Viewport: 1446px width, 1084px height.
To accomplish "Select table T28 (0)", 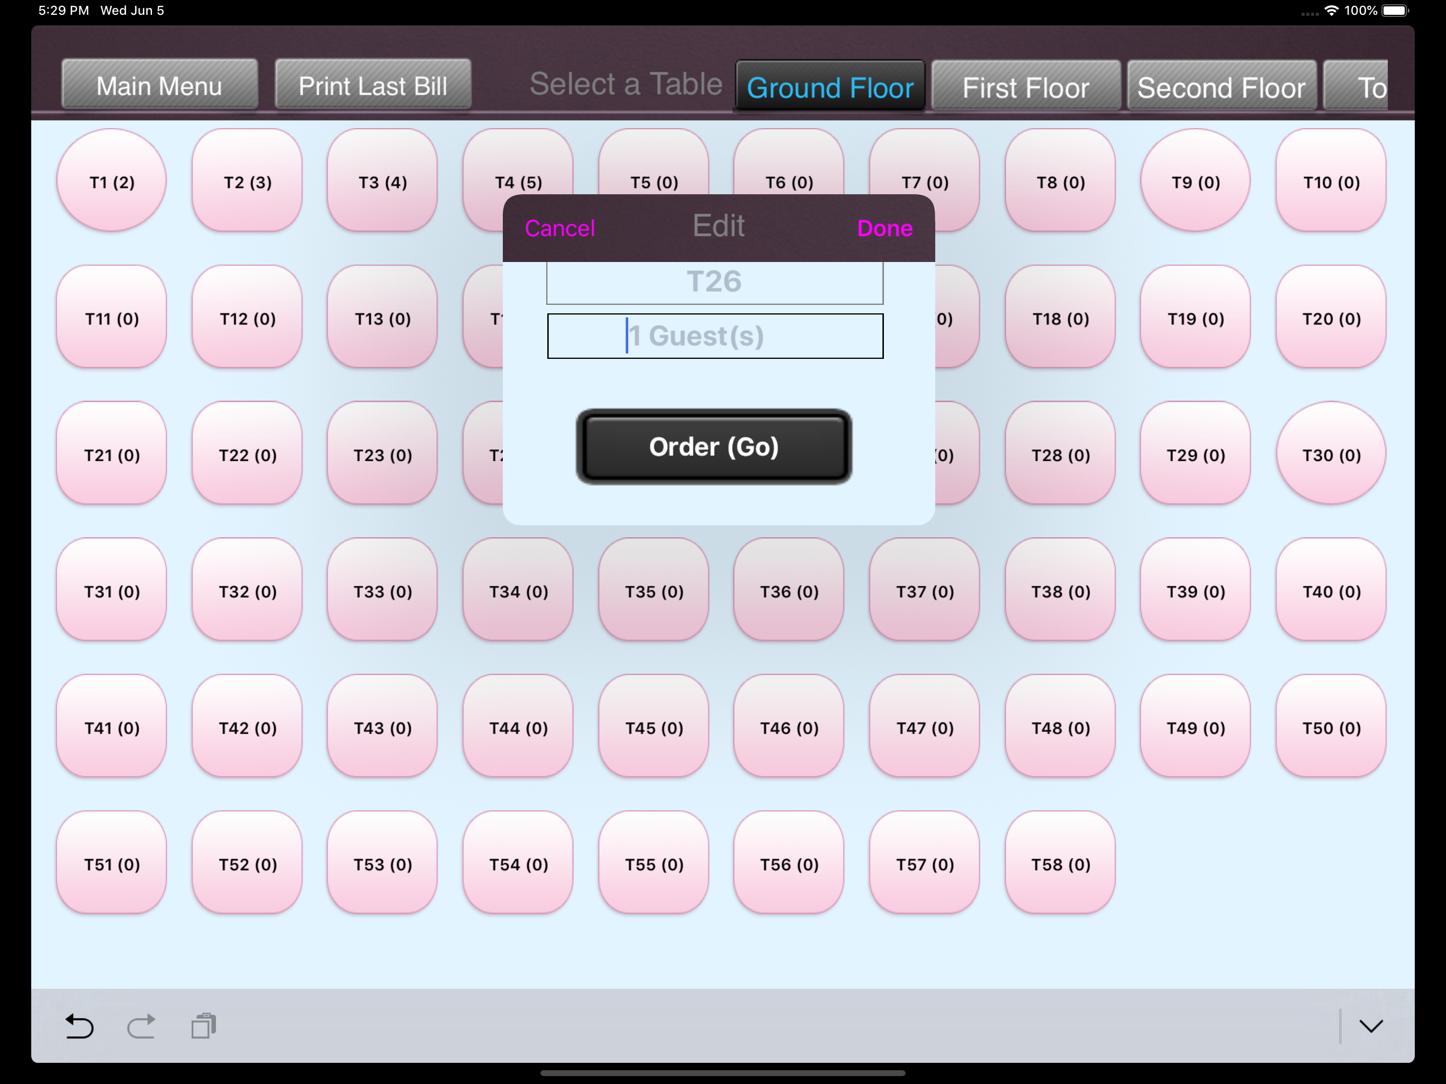I will 1060,453.
